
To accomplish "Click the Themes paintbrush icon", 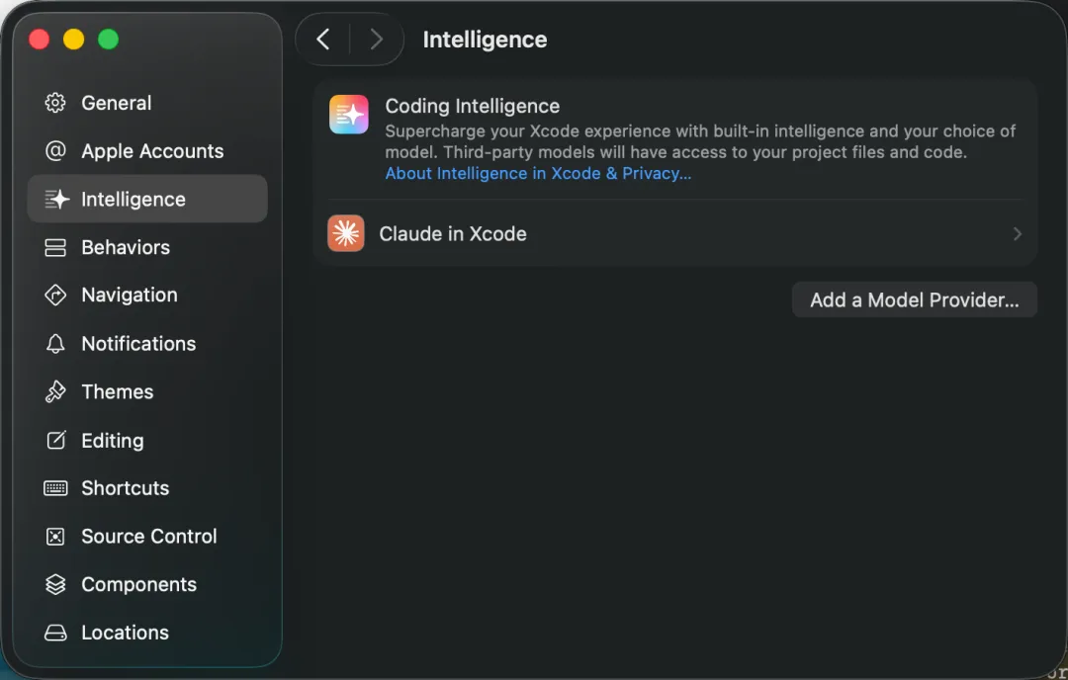I will [x=55, y=391].
